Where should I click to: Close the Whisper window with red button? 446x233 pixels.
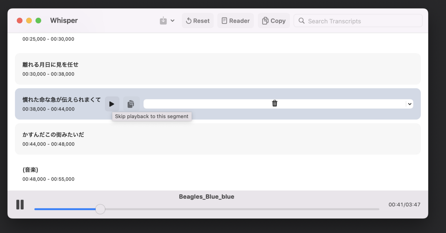click(x=20, y=20)
